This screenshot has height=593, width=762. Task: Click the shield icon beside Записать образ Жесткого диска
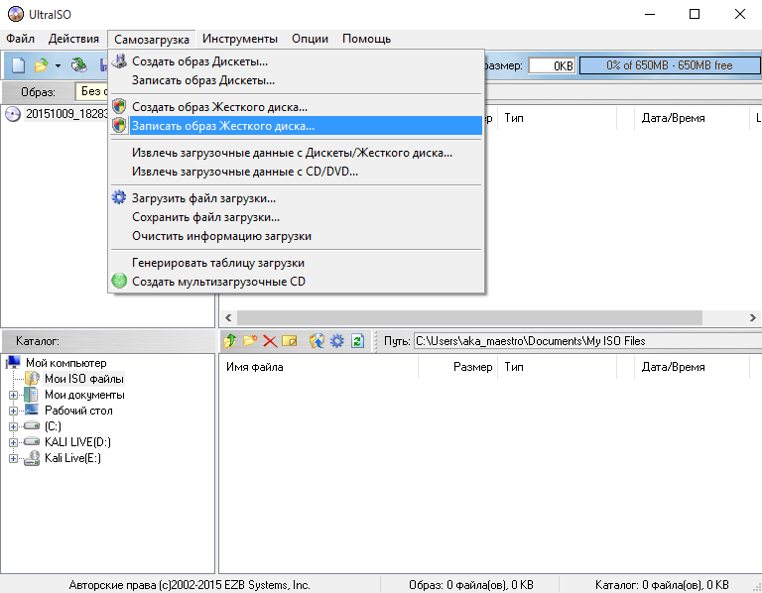(x=119, y=125)
